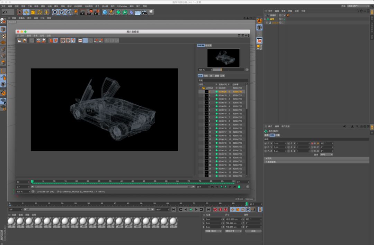
Task: Toggle the Y axis lock
Action: coord(61,12)
